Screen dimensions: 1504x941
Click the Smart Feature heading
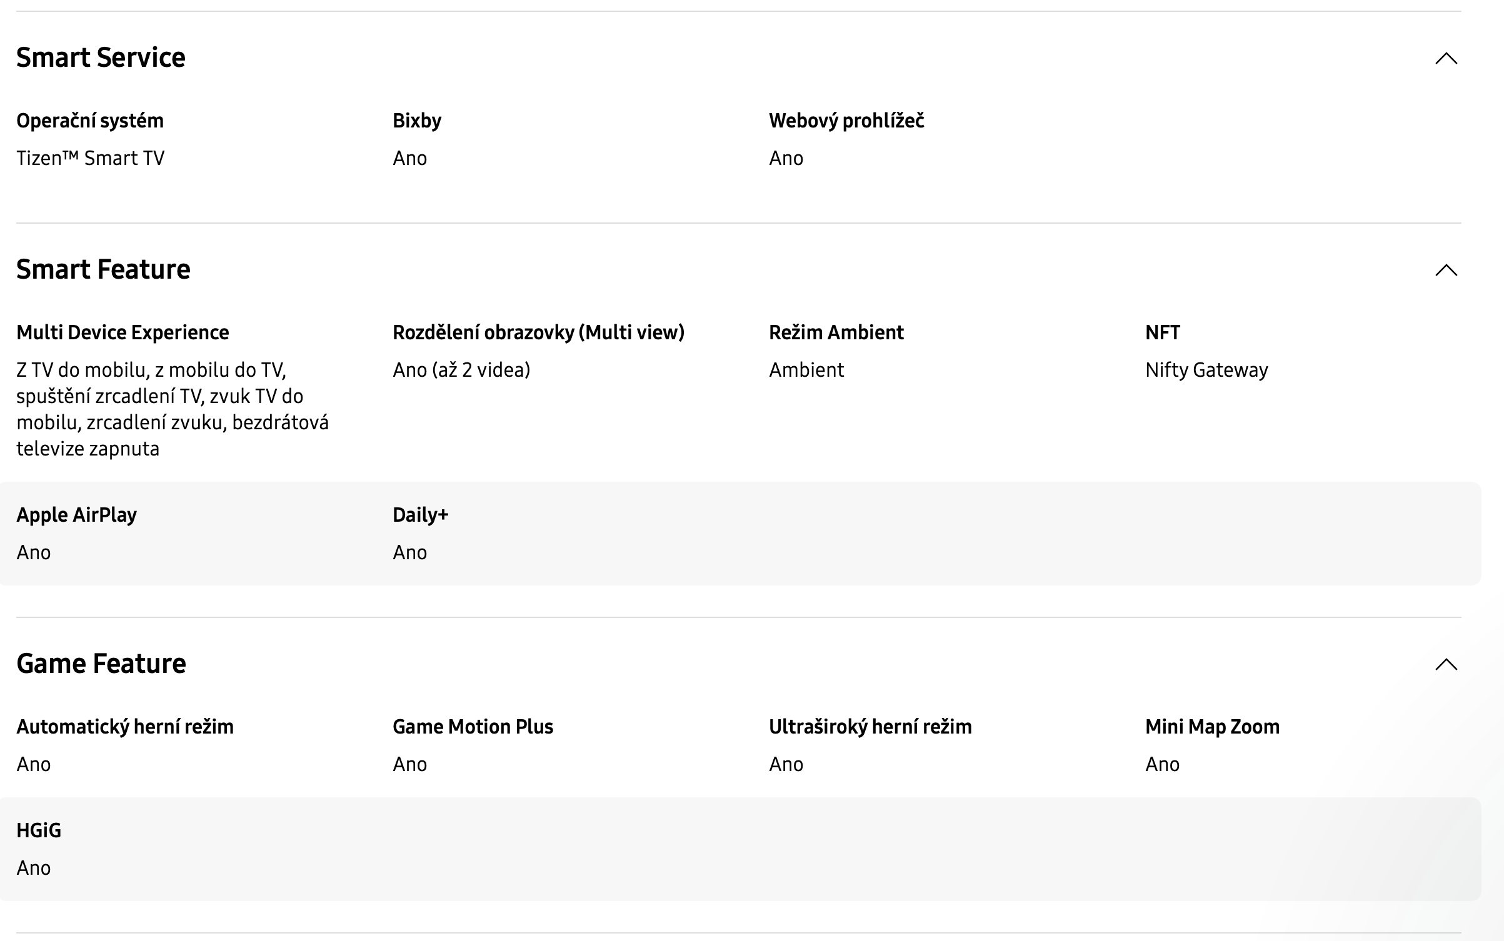[103, 269]
